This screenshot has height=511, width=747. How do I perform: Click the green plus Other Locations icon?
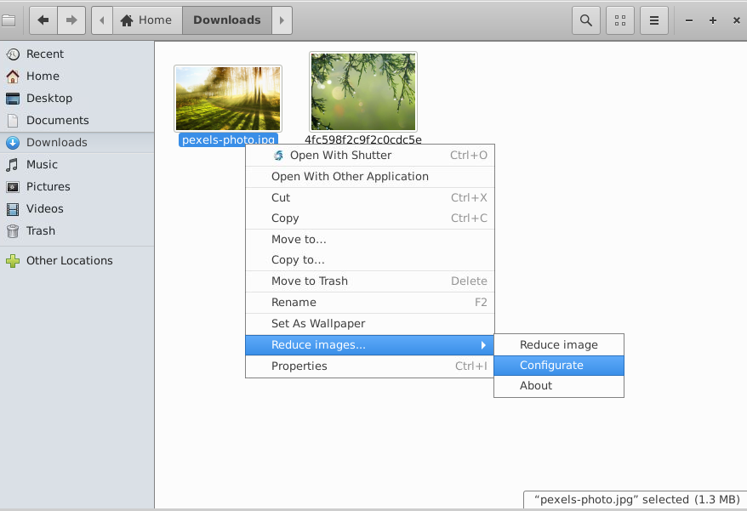tap(13, 260)
